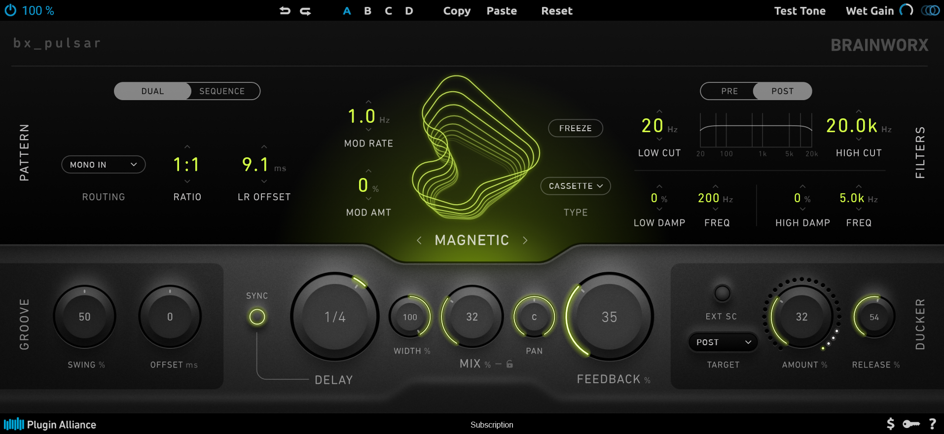
Task: Click Paste in the top bar
Action: tap(502, 11)
